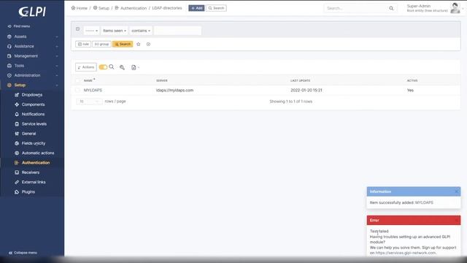Expand the Administration menu
Image resolution: width=467 pixels, height=263 pixels.
(32, 75)
